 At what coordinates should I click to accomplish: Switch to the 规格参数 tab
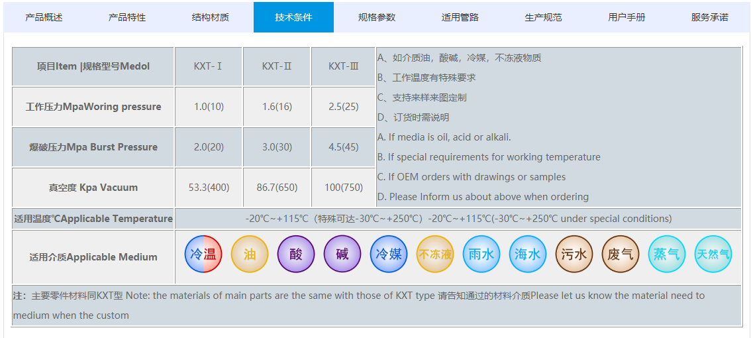pyautogui.click(x=377, y=17)
